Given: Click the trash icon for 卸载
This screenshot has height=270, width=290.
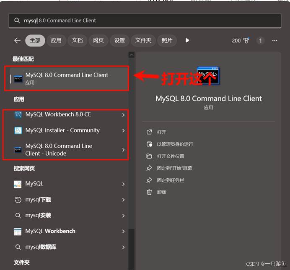Looking at the screenshot, I should [x=149, y=192].
